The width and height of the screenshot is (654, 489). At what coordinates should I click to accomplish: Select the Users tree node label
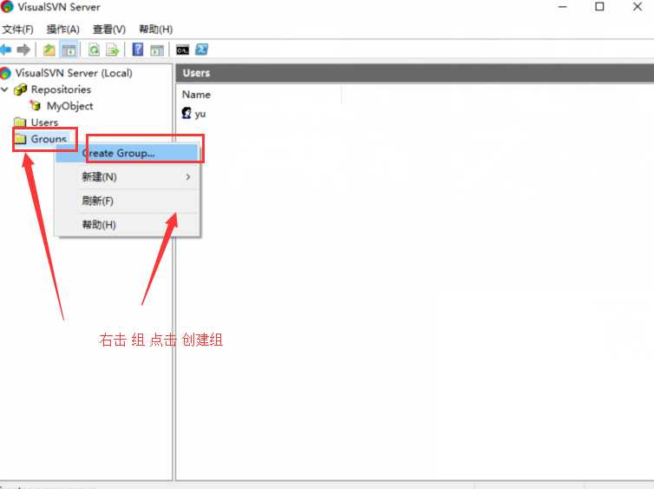[44, 122]
